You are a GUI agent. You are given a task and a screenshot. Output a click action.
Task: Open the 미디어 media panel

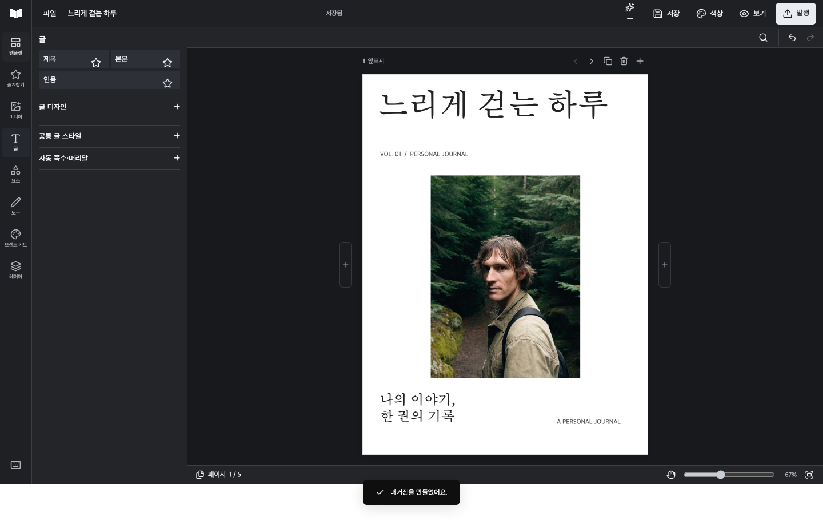[15, 110]
